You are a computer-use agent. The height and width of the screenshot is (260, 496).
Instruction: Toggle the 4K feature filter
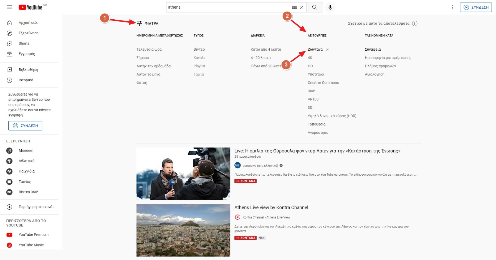point(310,58)
